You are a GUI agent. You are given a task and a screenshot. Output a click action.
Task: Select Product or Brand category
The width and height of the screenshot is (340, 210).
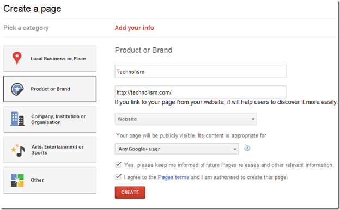50,89
